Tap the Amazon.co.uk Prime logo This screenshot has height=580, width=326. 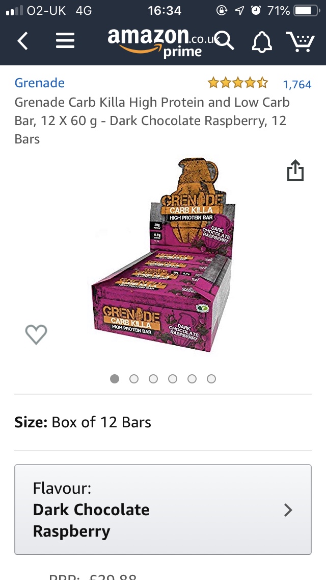(161, 43)
